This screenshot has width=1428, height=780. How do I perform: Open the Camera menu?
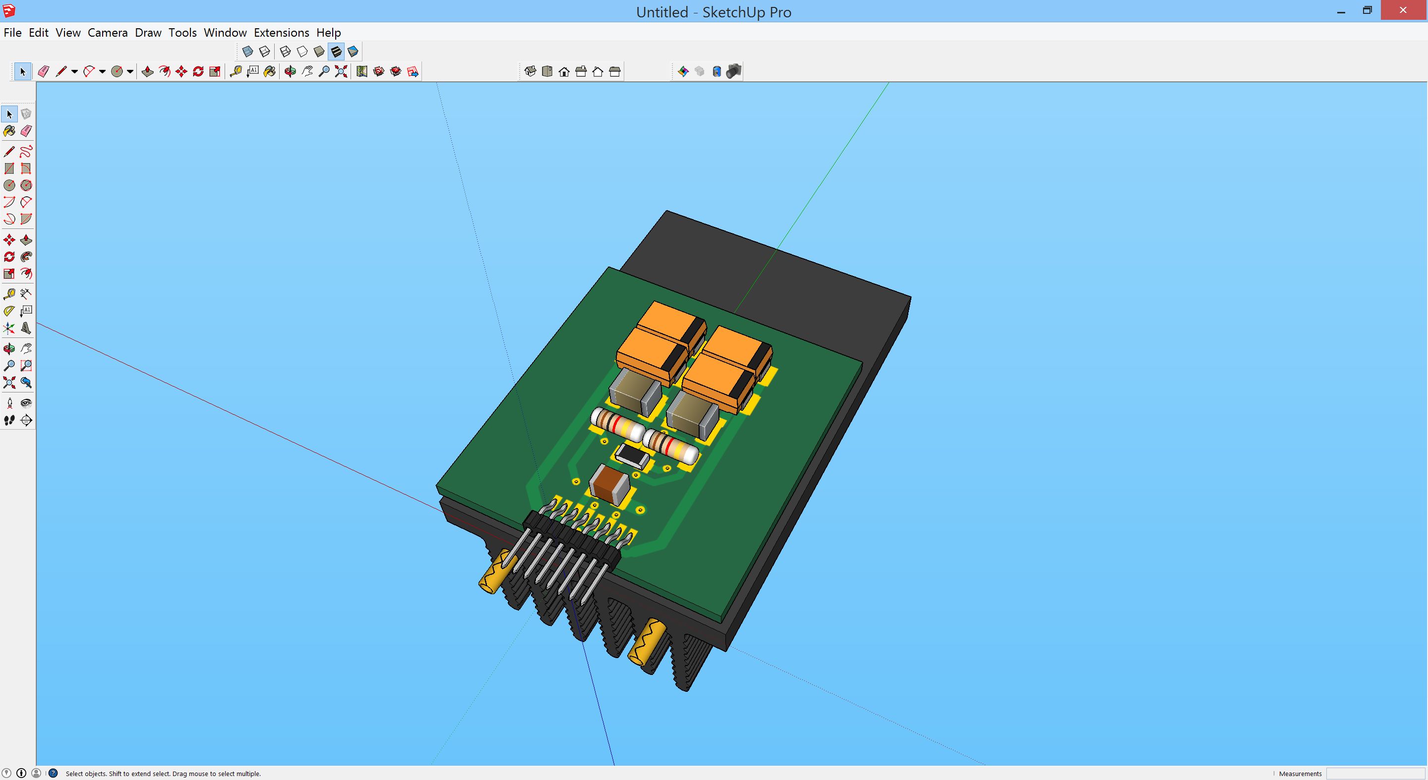[x=108, y=33]
